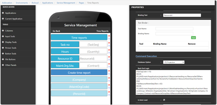Focus the Back End Logic text area
This screenshot has height=105, width=217.
[x=173, y=82]
